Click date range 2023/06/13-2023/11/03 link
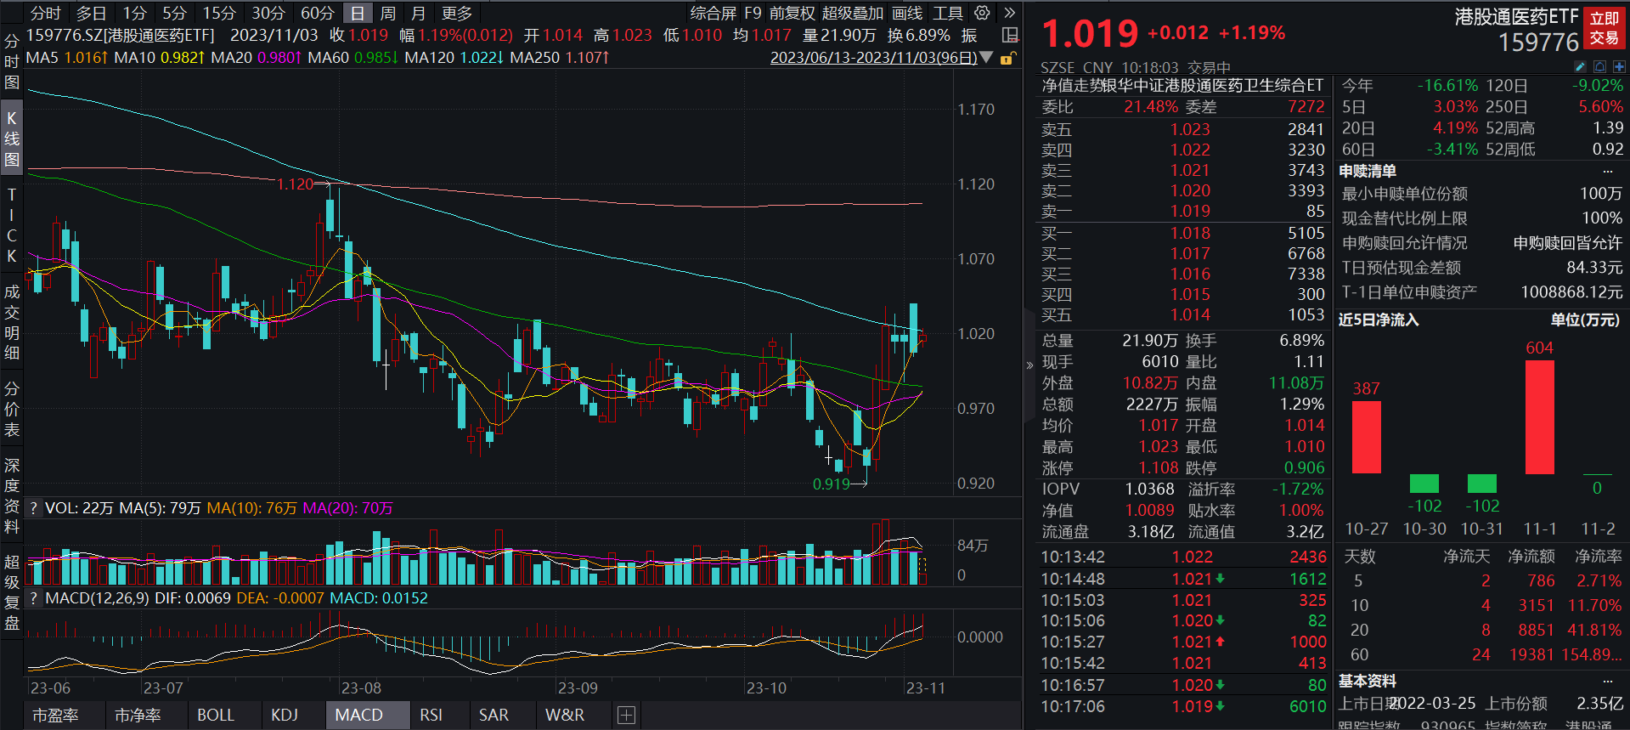This screenshot has width=1630, height=730. [x=873, y=58]
